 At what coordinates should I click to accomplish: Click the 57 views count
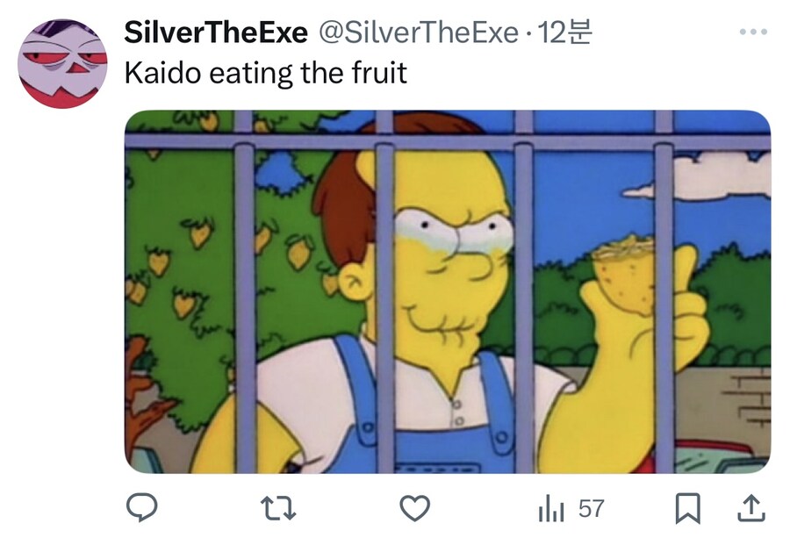(x=591, y=509)
